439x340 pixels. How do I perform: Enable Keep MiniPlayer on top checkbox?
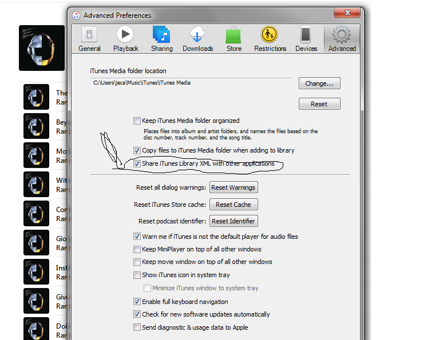point(137,249)
